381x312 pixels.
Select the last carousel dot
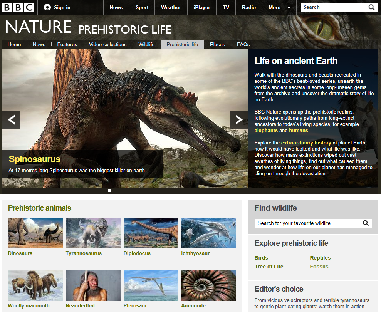(144, 190)
